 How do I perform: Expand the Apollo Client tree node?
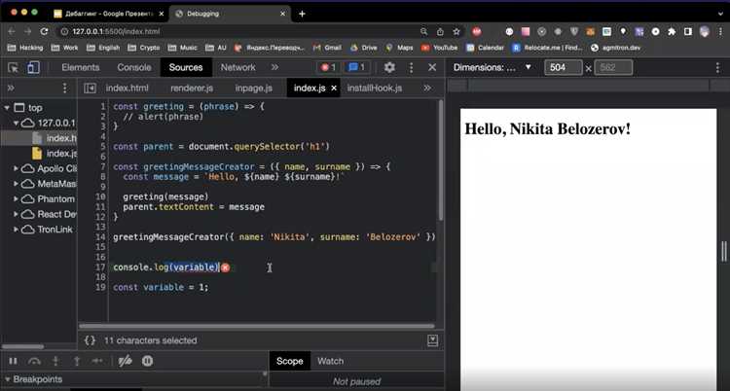[17, 168]
